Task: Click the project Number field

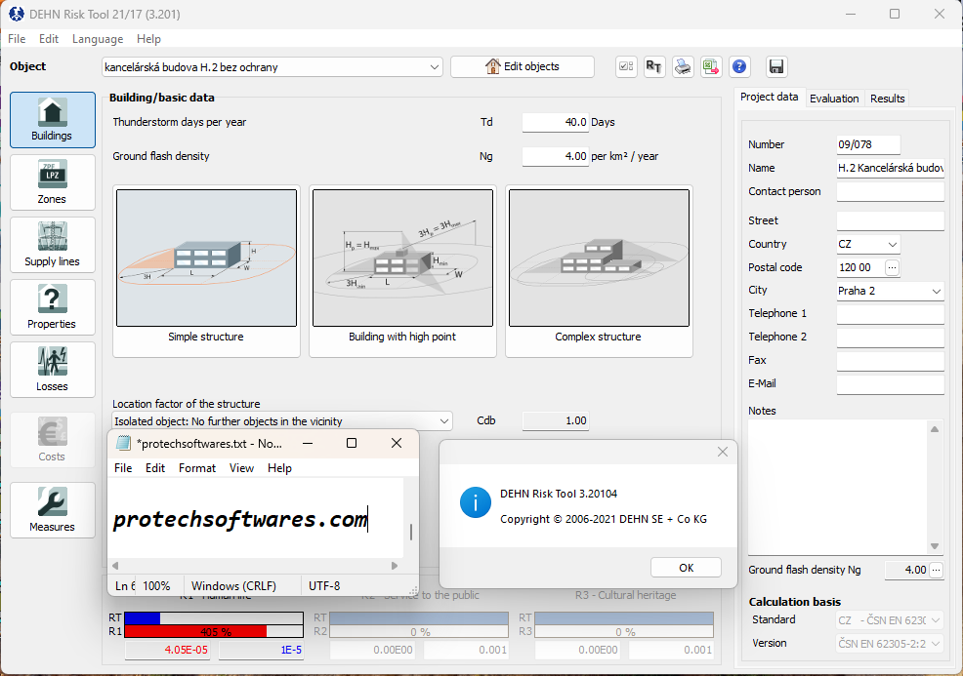Action: [x=868, y=144]
